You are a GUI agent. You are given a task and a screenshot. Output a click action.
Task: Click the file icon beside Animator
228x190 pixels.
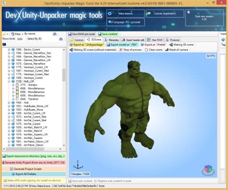click(x=17, y=85)
